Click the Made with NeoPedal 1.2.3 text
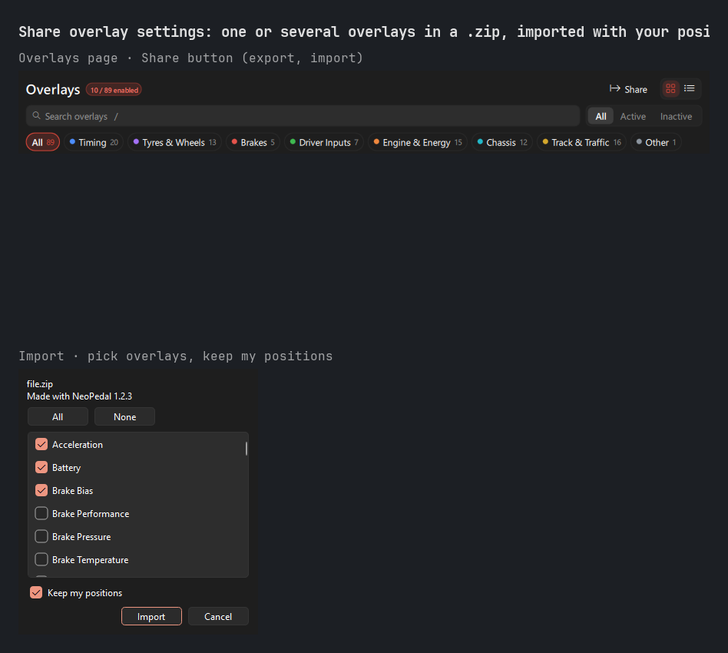The width and height of the screenshot is (728, 653). point(79,396)
